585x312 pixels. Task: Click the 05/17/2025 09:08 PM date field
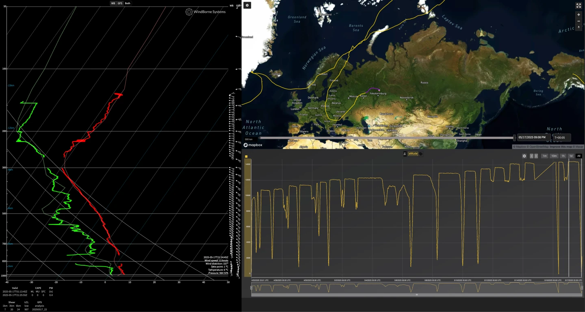coord(534,138)
